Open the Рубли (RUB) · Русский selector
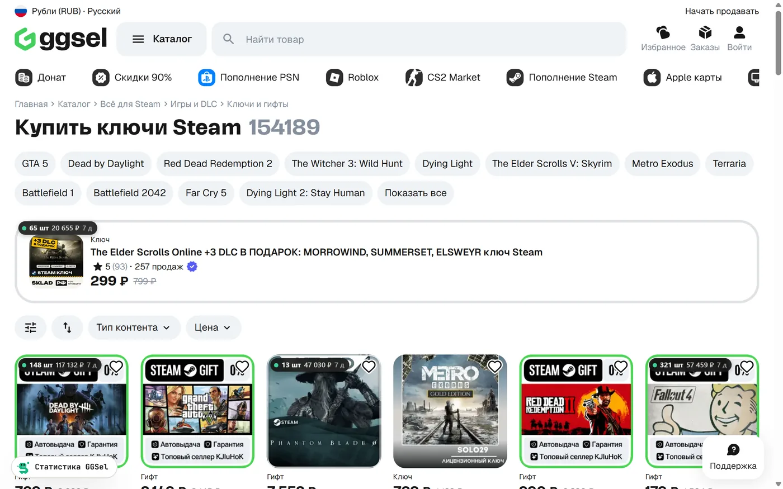Image resolution: width=783 pixels, height=489 pixels. (x=68, y=11)
